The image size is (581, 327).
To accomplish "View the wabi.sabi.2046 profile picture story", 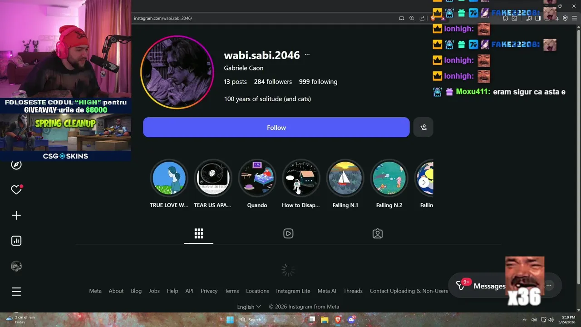I will point(177,72).
